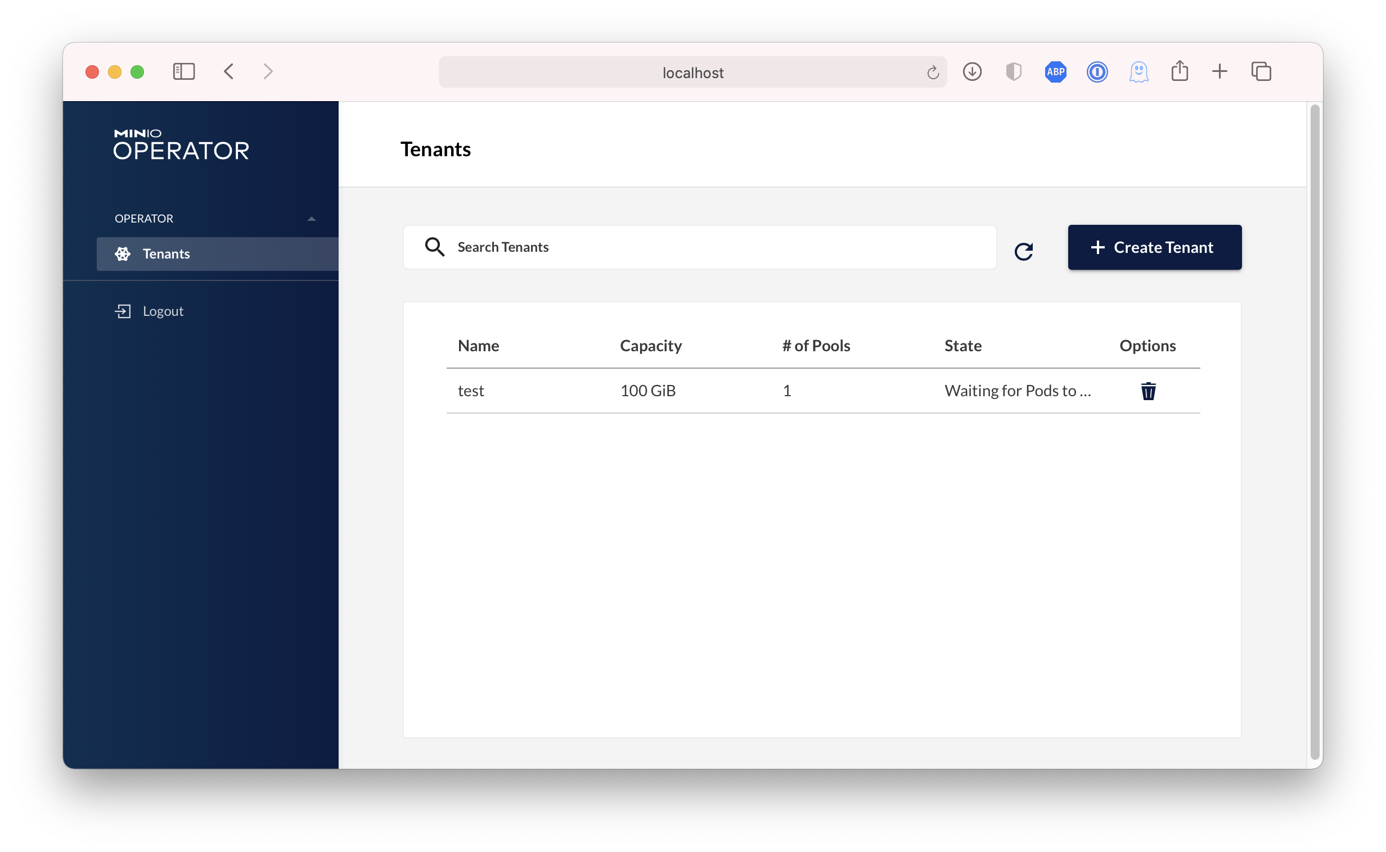The image size is (1386, 852).
Task: Select the Tenants menu item
Action: click(x=166, y=253)
